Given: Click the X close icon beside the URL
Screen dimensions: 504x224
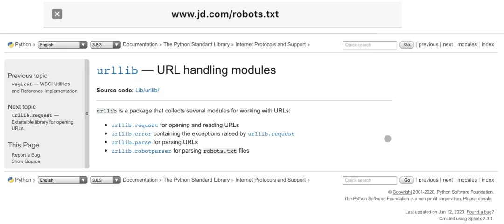Looking at the screenshot, I should (x=57, y=14).
